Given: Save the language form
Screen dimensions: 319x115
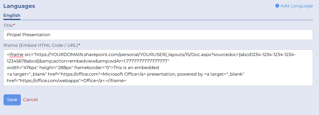Looking at the screenshot, I should pos(12,100).
